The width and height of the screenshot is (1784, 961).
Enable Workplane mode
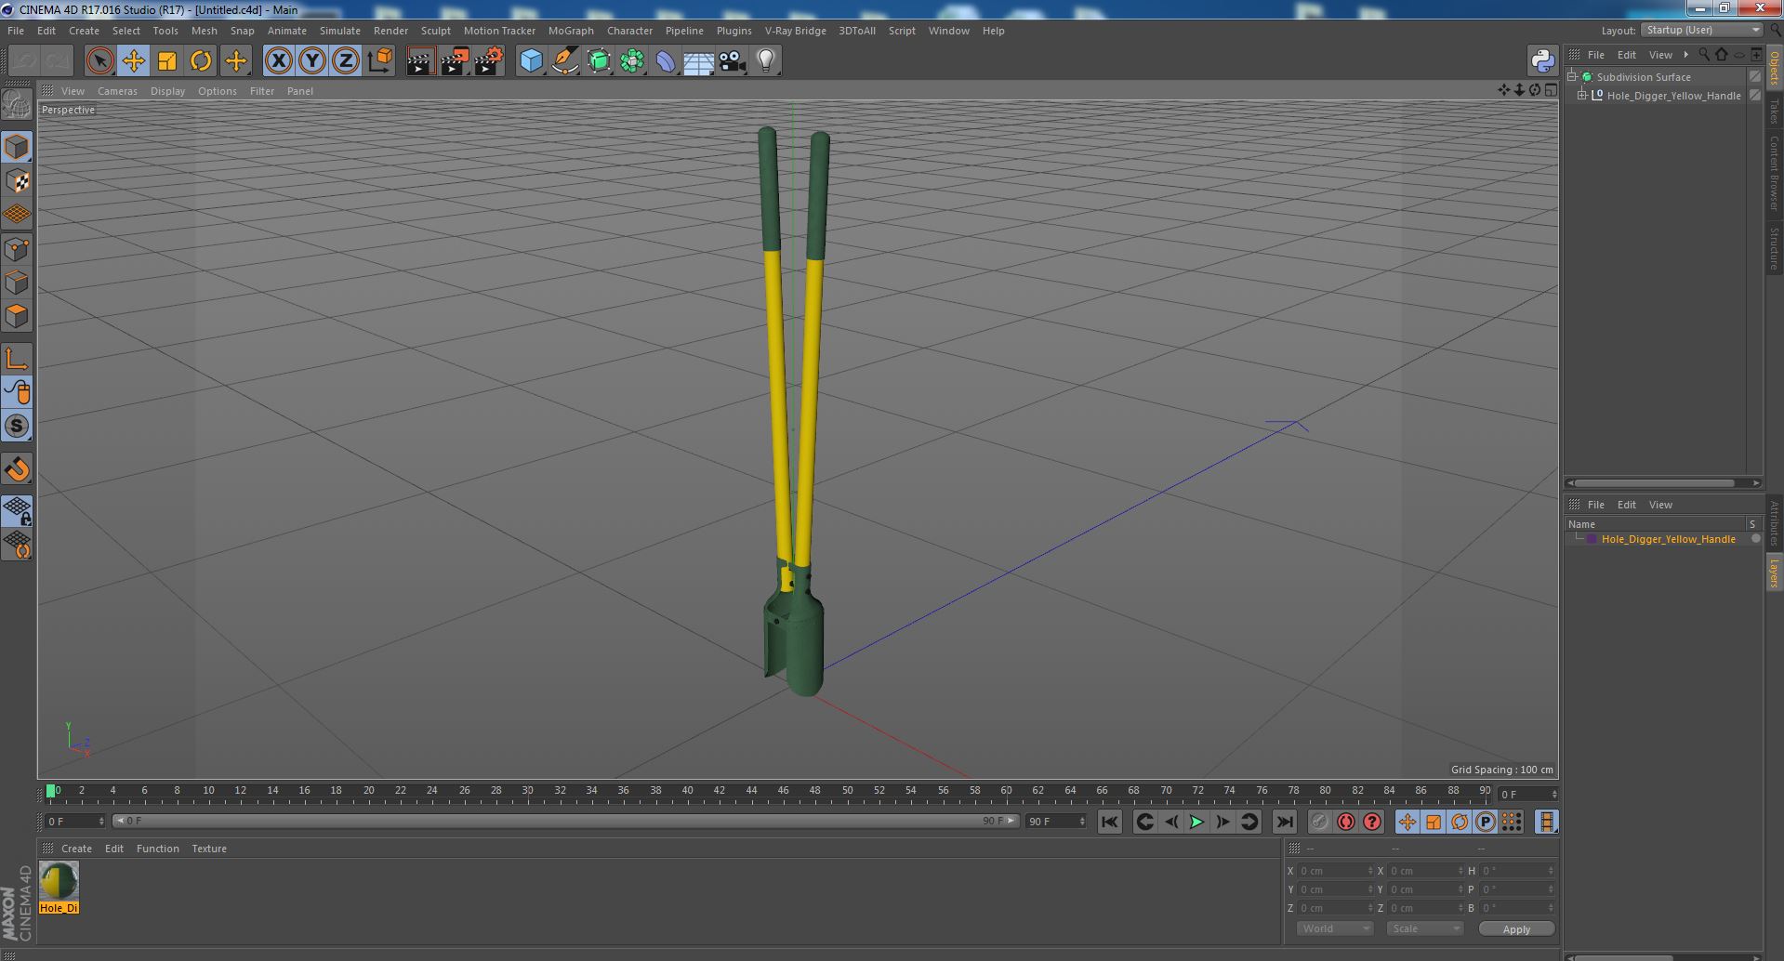[x=17, y=215]
